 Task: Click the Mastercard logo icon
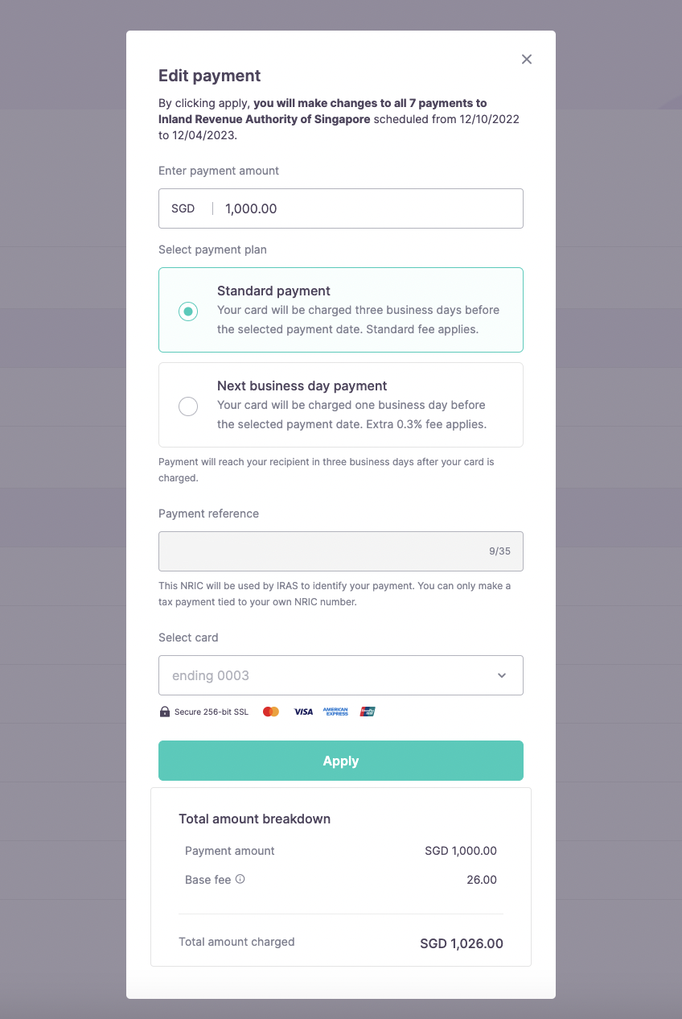271,712
